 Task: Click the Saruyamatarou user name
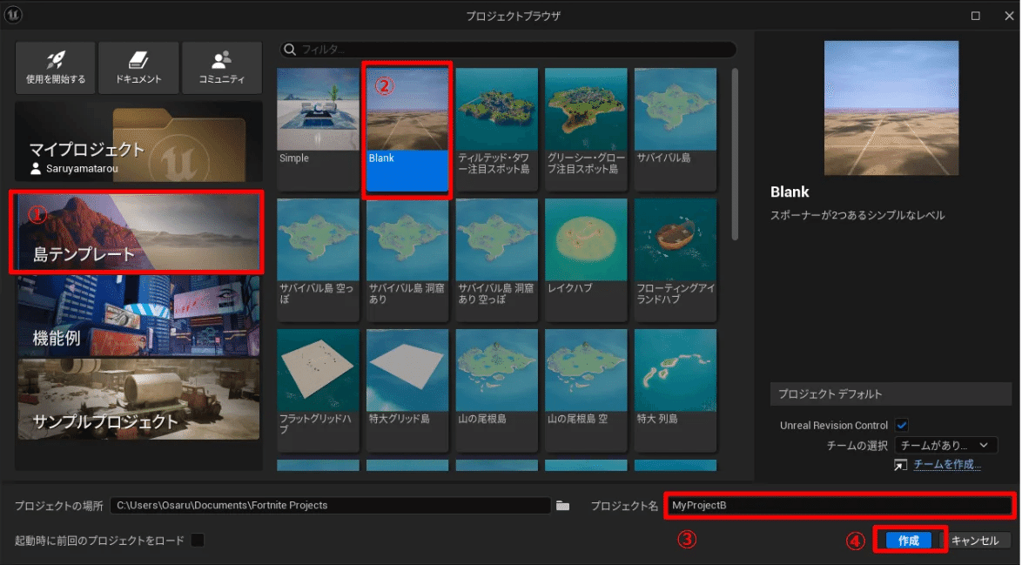(82, 169)
